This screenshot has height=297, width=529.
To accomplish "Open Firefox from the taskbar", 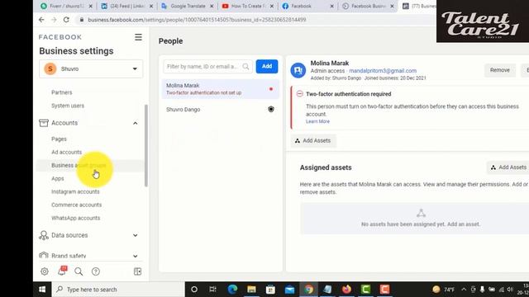I will click(x=346, y=290).
